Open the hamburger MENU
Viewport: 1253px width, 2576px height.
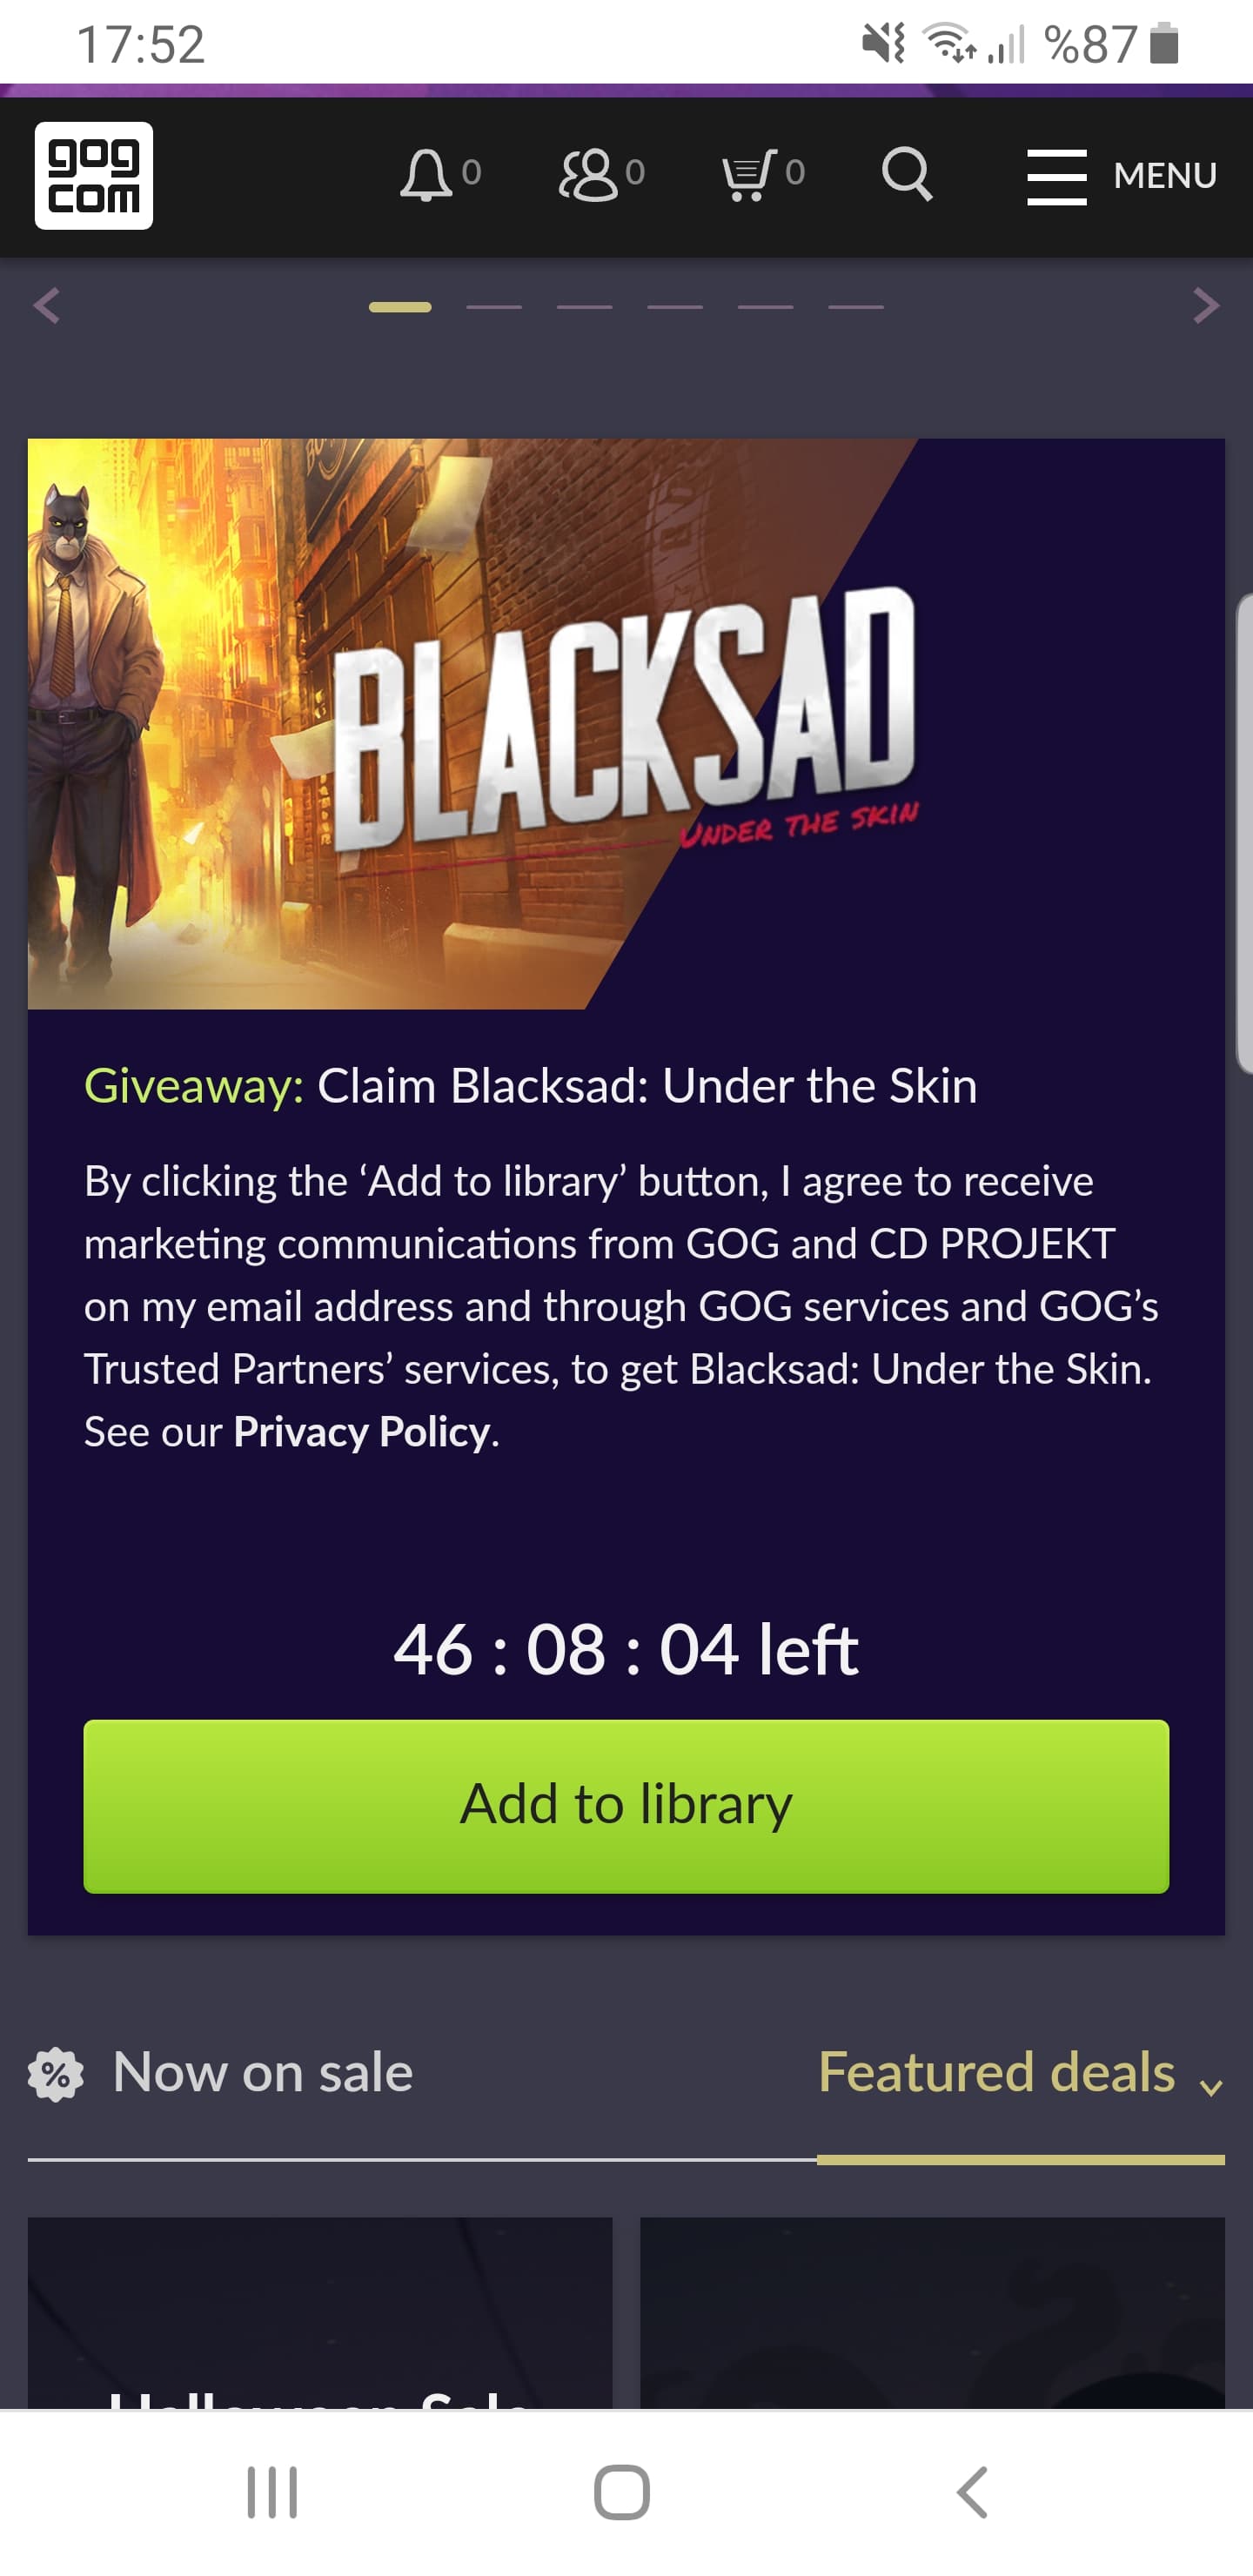[x=1121, y=177]
